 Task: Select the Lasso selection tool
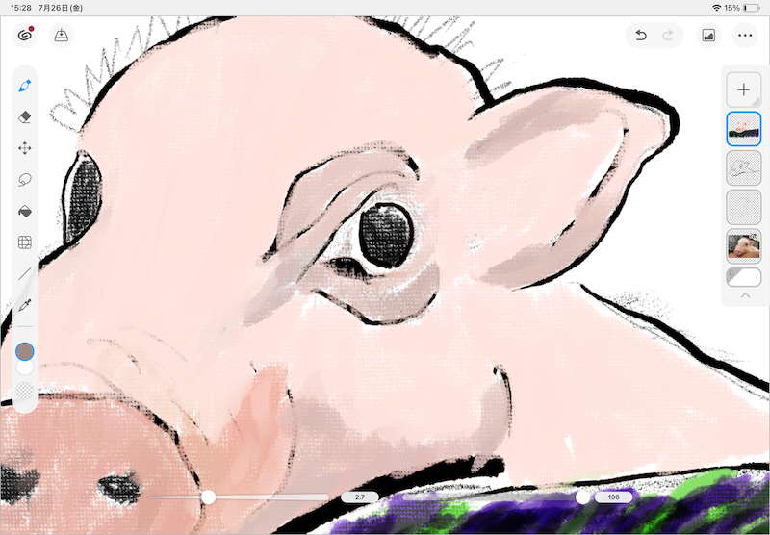[x=25, y=180]
